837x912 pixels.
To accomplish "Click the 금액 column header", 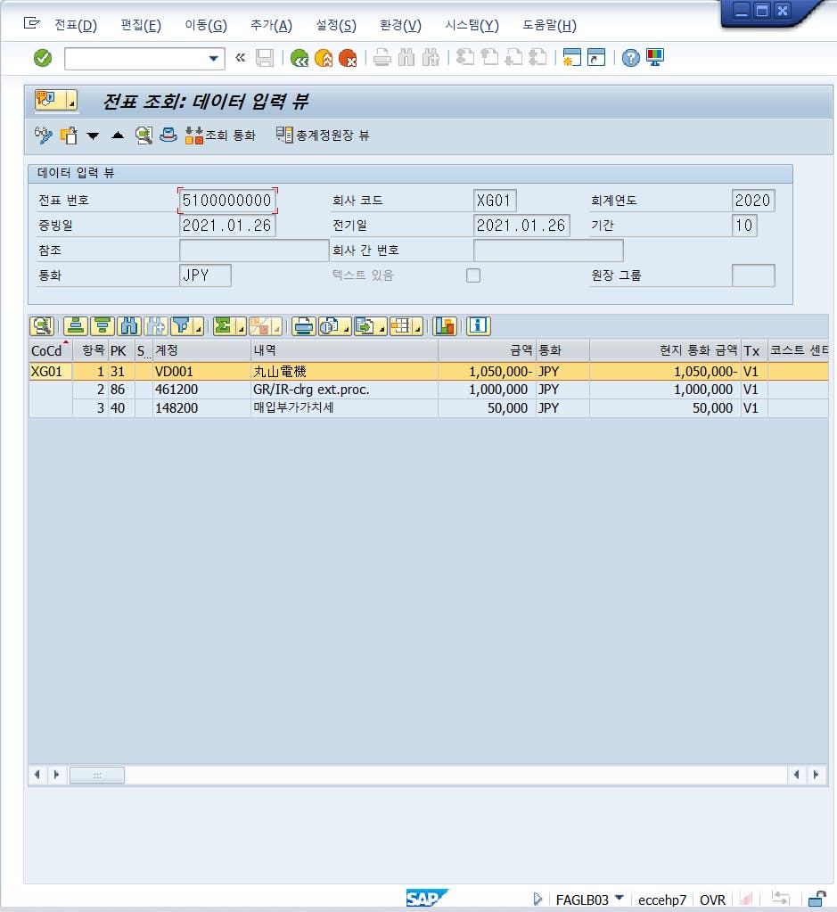I will coord(487,350).
